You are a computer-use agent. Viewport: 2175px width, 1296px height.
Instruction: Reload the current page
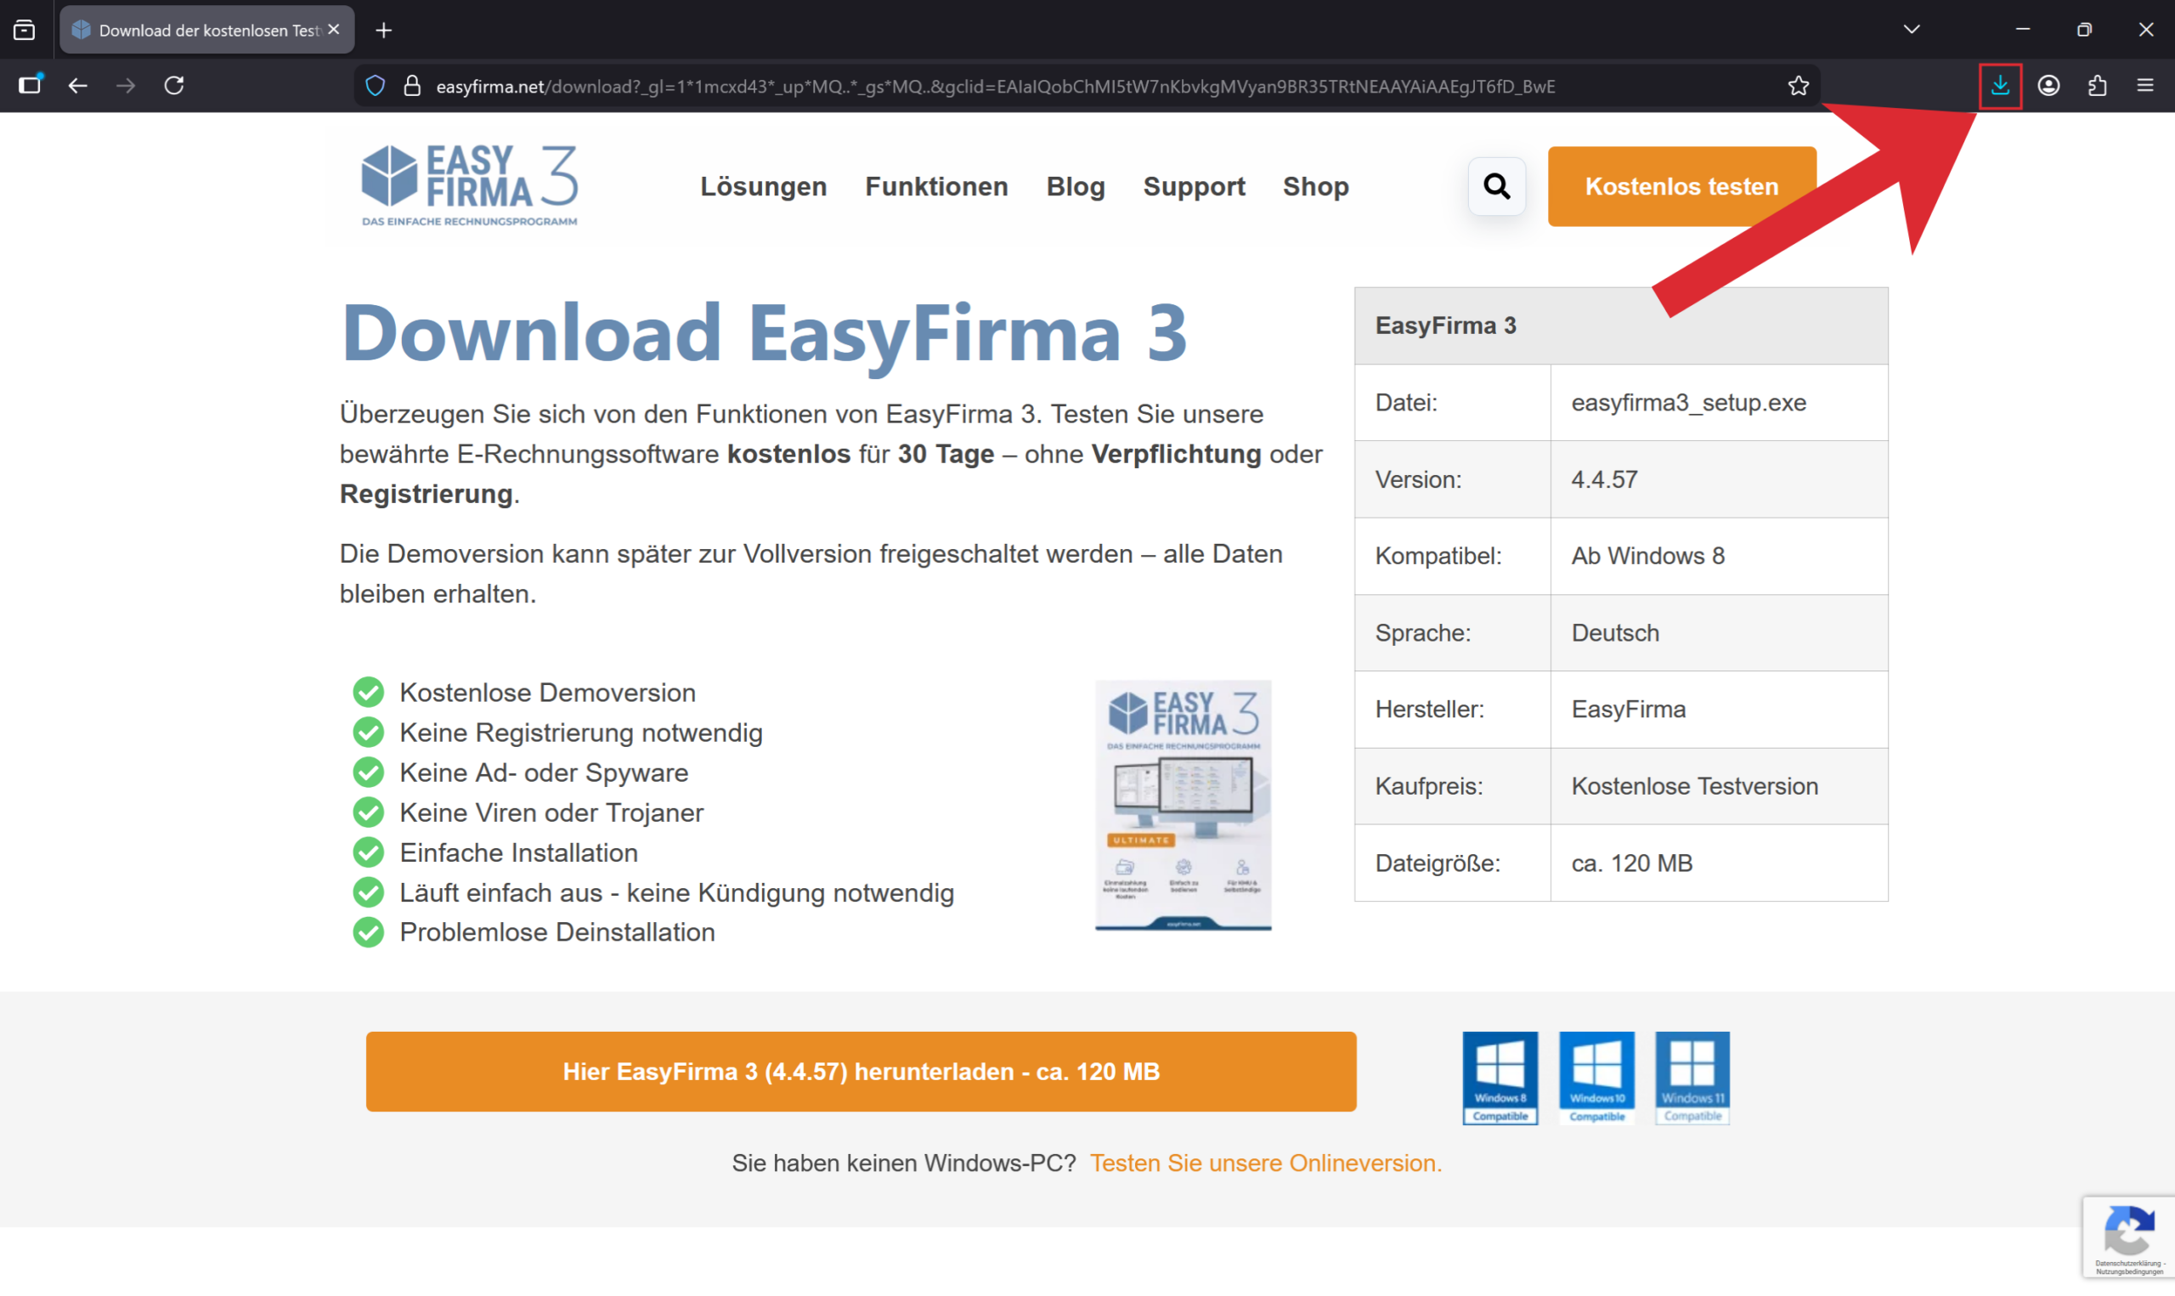pos(174,86)
